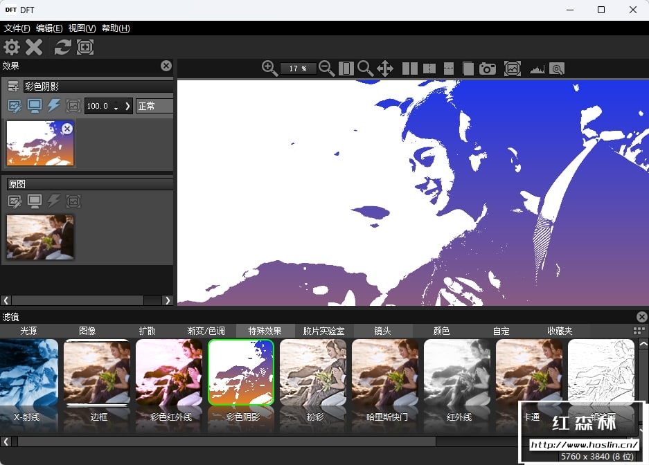The image size is (649, 465).
Task: Switch to the 特殊效果 filter tab
Action: [x=265, y=331]
